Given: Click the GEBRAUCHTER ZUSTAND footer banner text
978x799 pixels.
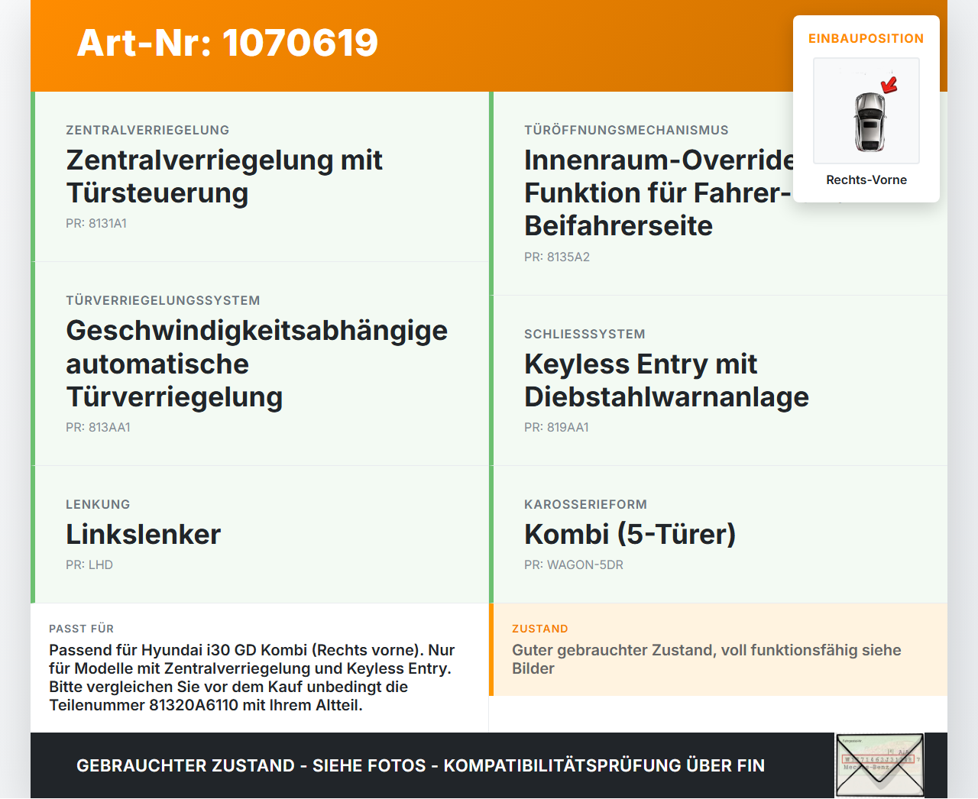Looking at the screenshot, I should click(x=420, y=765).
